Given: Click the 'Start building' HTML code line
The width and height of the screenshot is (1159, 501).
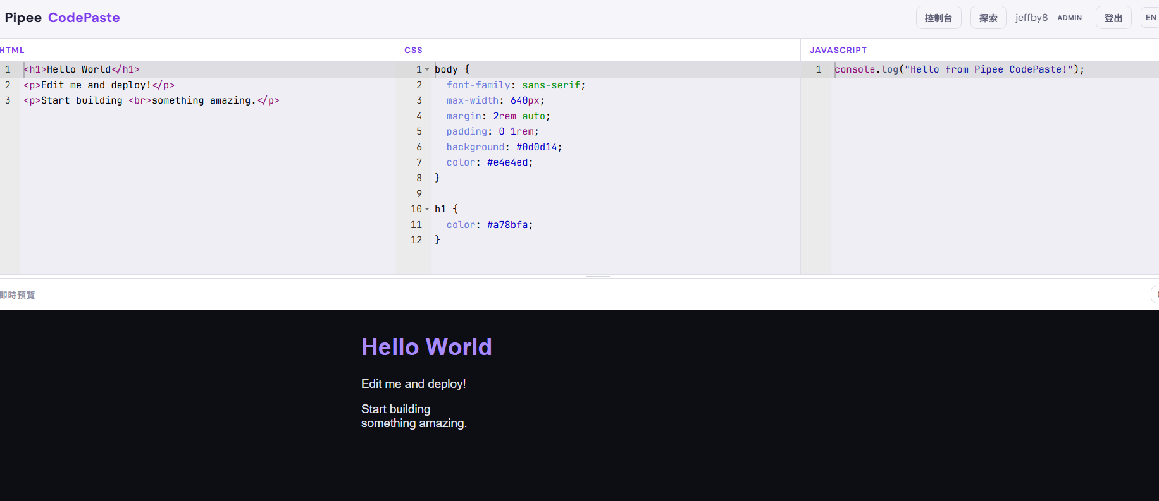Looking at the screenshot, I should 152,100.
